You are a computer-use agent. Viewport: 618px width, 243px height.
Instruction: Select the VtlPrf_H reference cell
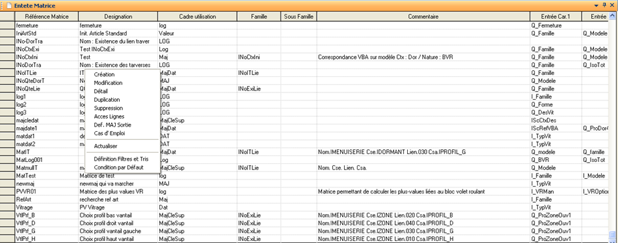[47, 239]
